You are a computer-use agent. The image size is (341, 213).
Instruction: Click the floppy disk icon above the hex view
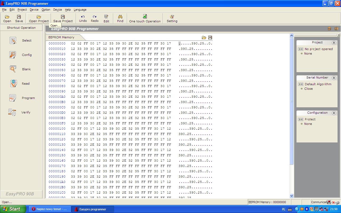[x=210, y=38]
